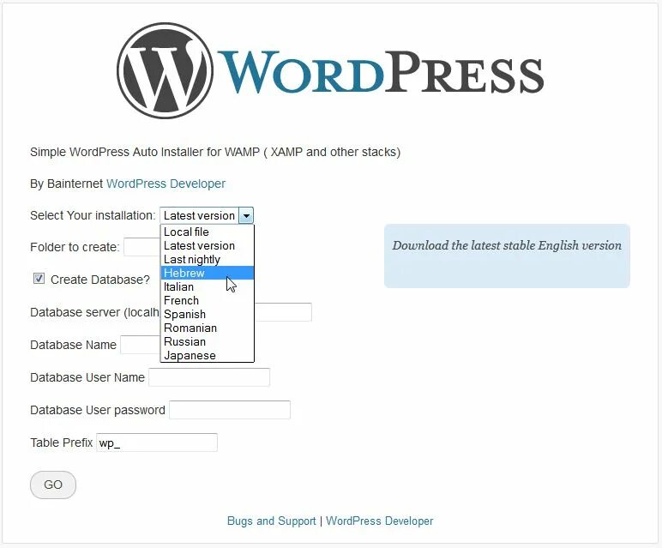
Task: Pick Hebrew from the installation list
Action: point(208,273)
